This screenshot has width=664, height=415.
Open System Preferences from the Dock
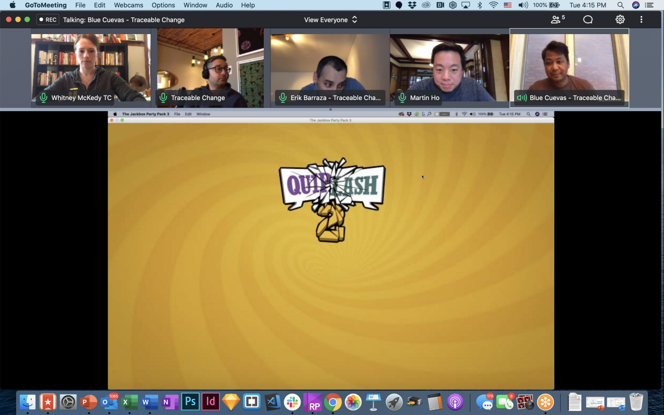68,402
